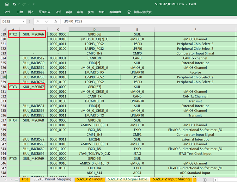Switch to the S32K3_Pinout_Mapping sheet tab
Viewport: 237px width, 182px height.
pyautogui.click(x=52, y=179)
